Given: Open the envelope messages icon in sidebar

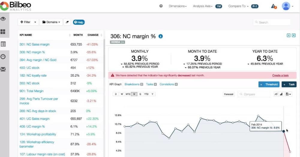Looking at the screenshot, I should point(3,69).
